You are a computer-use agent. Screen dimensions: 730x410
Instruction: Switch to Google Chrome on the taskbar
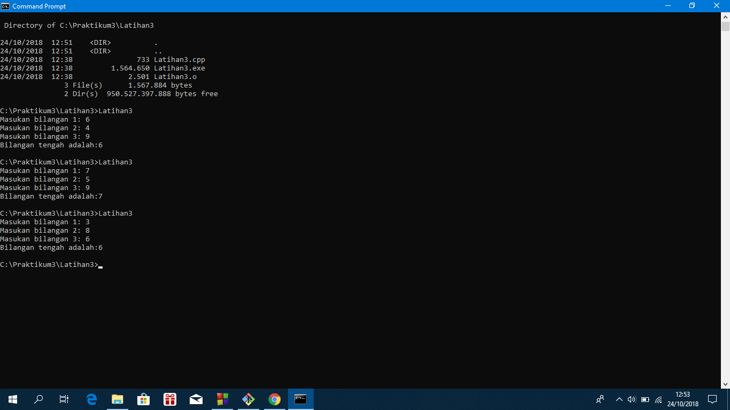[275, 399]
